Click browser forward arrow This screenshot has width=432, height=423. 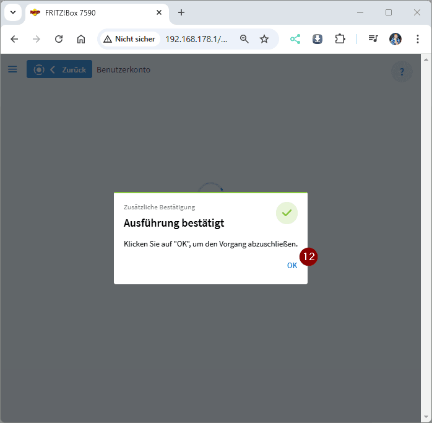pyautogui.click(x=37, y=39)
